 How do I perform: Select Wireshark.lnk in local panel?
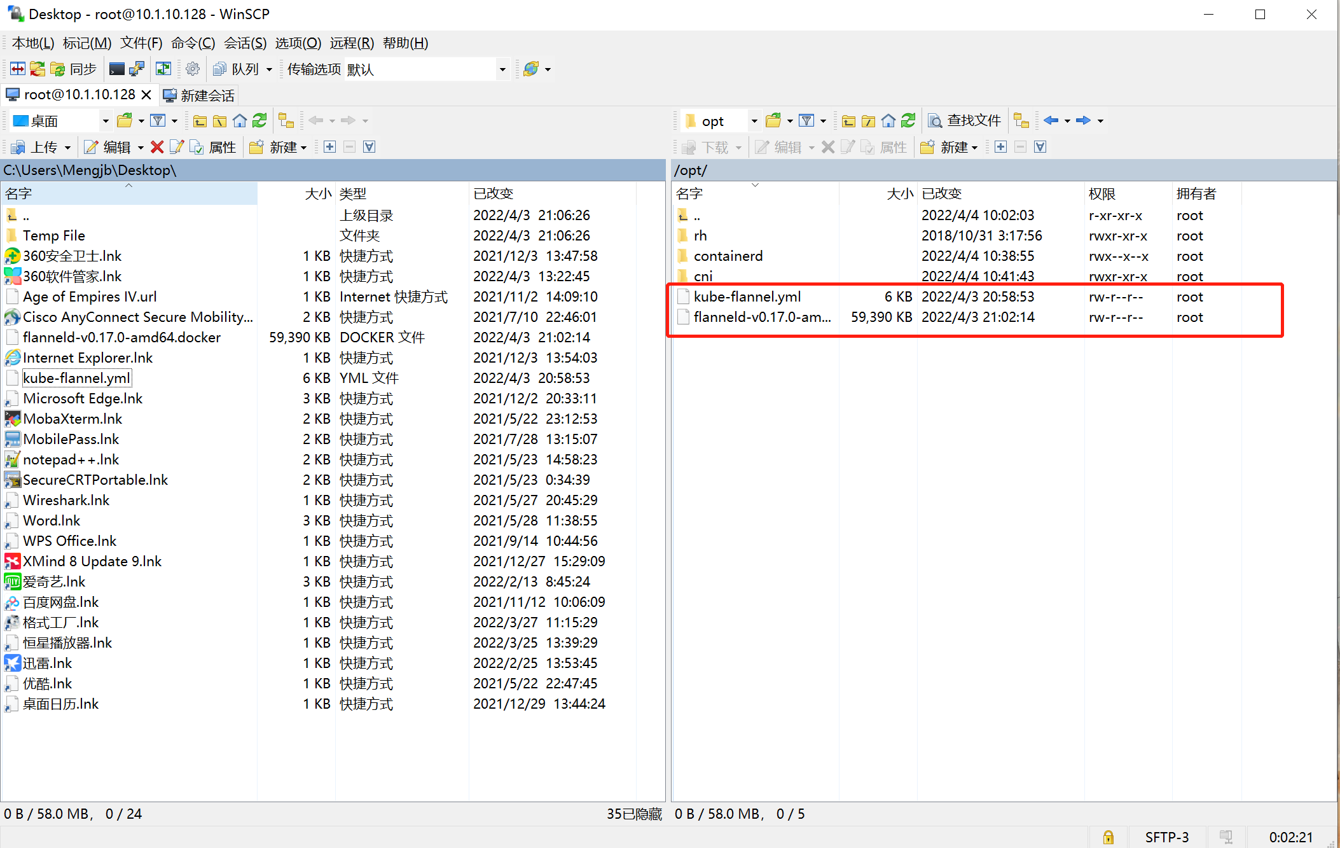66,500
